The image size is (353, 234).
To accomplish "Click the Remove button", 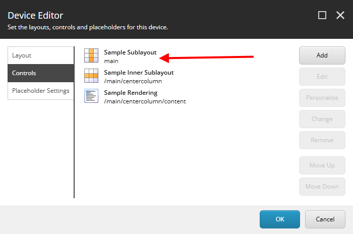I will point(322,140).
